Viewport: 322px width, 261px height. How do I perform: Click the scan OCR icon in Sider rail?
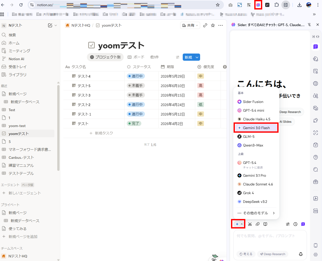[x=316, y=133]
